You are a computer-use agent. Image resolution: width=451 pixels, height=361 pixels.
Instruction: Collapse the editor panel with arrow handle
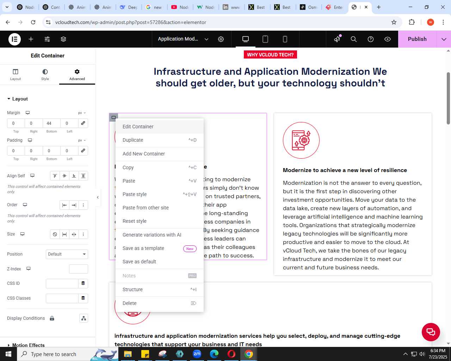[98, 197]
